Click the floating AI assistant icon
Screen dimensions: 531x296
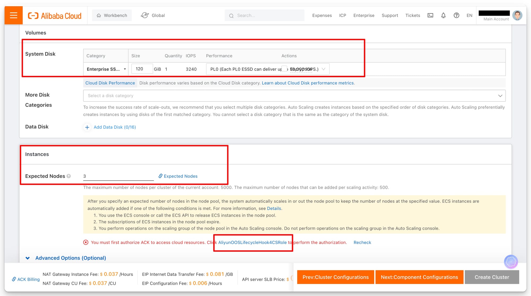coord(511,262)
